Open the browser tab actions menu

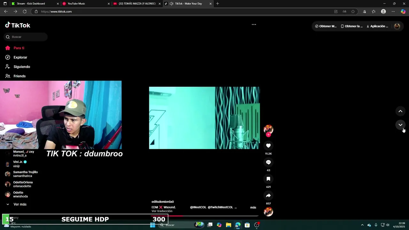coord(5,4)
